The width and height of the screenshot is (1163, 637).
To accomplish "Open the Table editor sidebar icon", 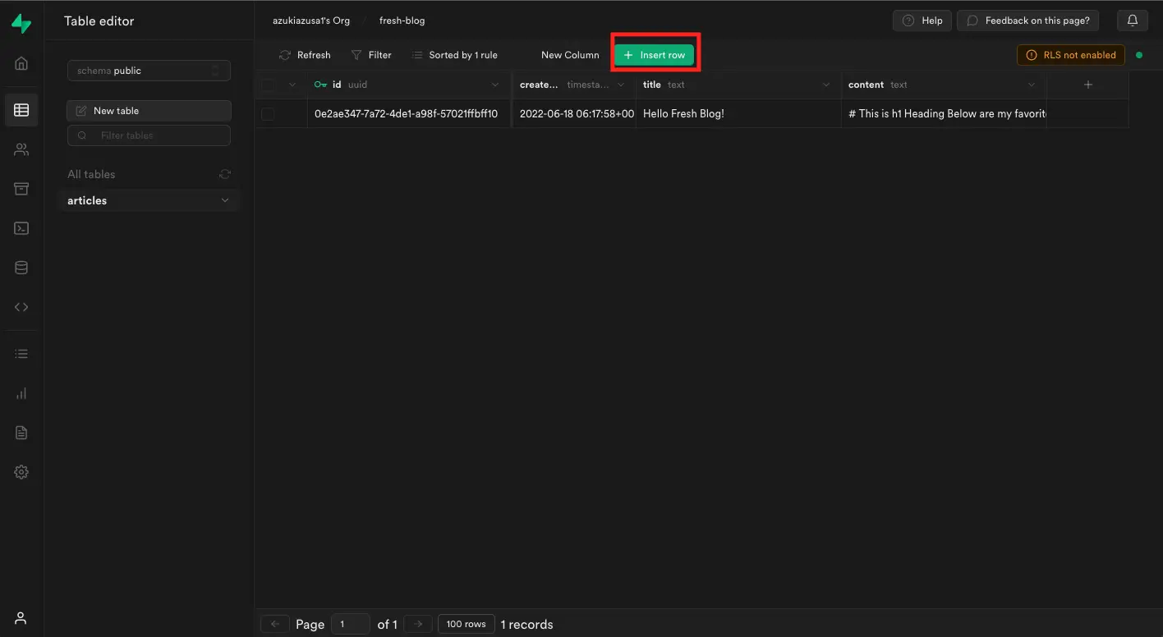I will tap(21, 109).
